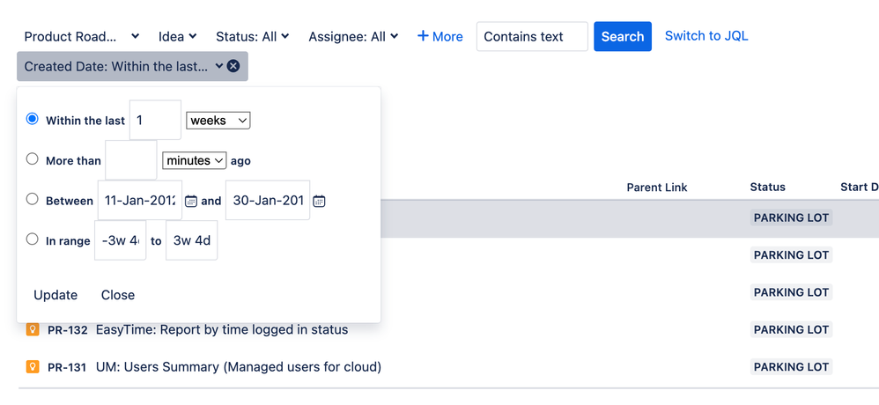879x405 pixels.
Task: Open the weeks unit dropdown
Action: tap(218, 120)
